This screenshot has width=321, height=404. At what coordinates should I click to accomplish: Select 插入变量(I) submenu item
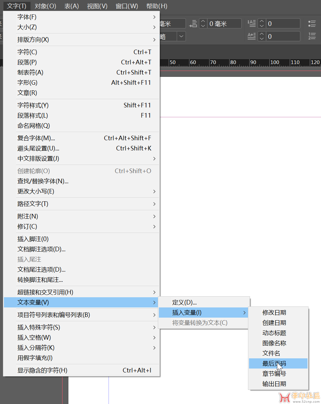click(x=204, y=313)
